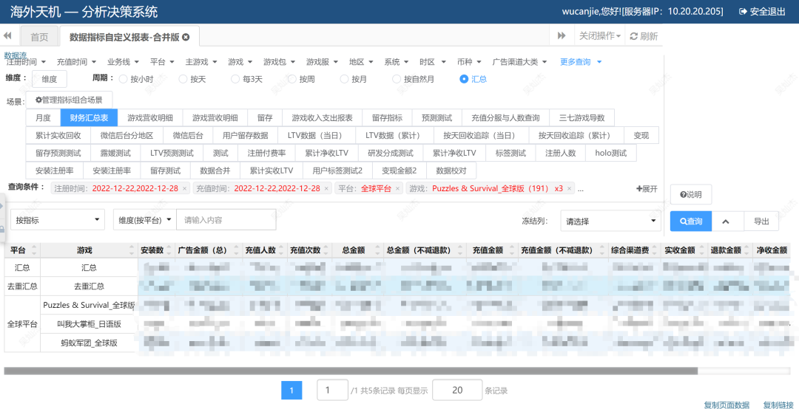Click the tab scroll left double-arrow icon
This screenshot has height=409, width=799.
[x=7, y=35]
